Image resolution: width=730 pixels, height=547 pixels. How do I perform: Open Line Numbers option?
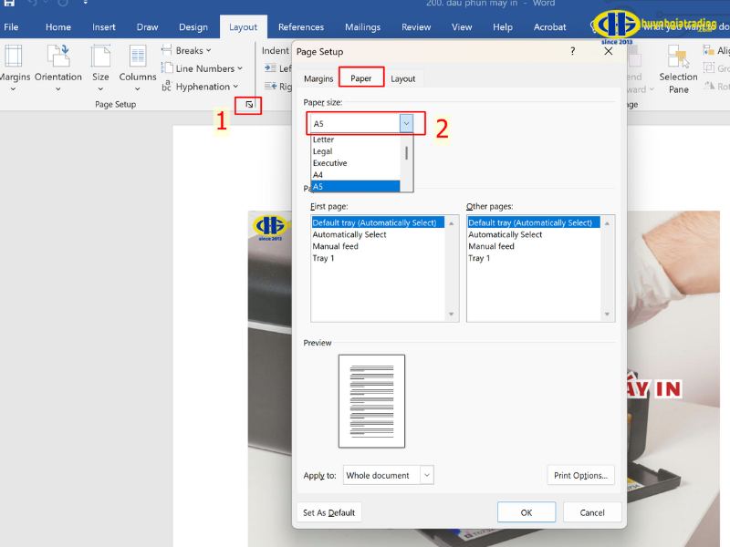coord(208,68)
